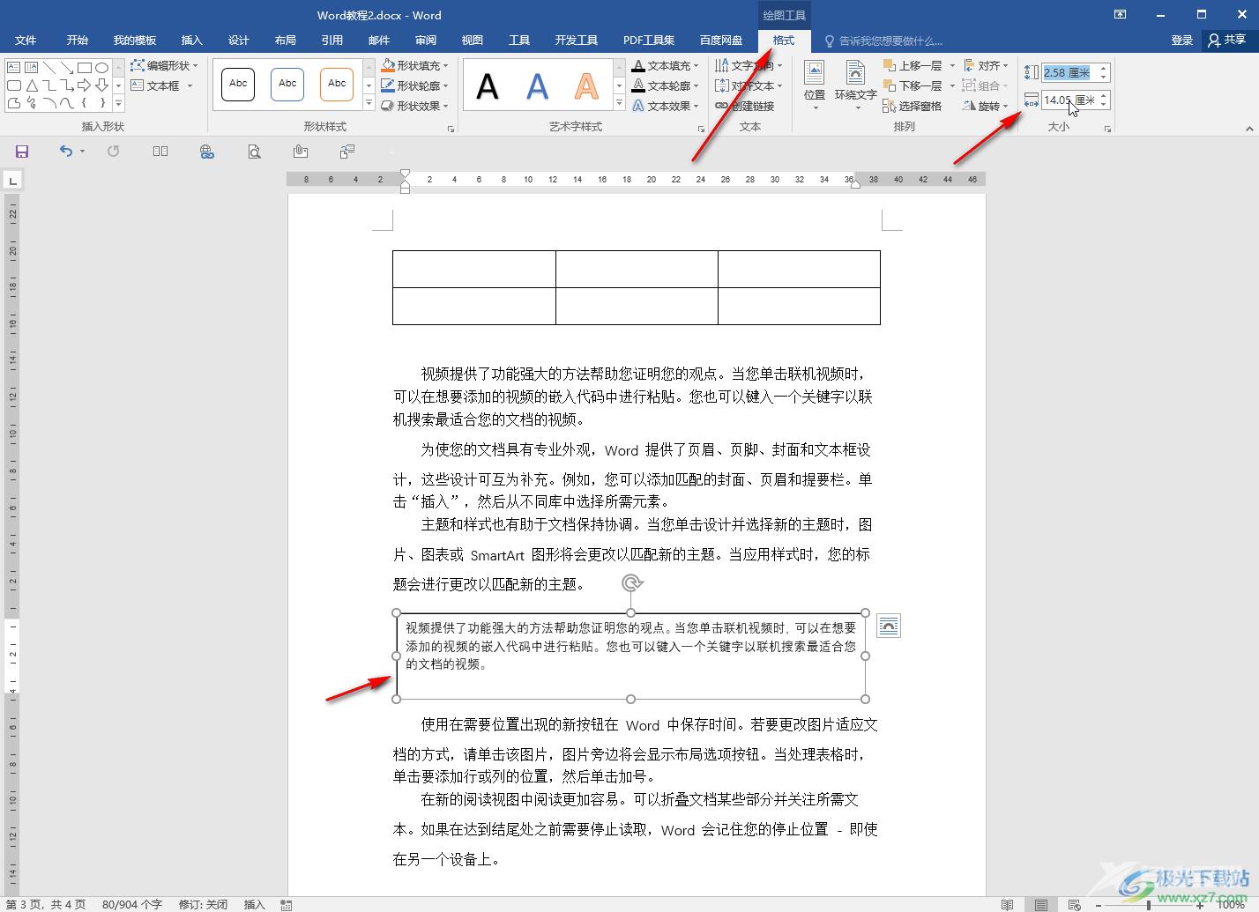
Task: Apply the orange WordArt A style
Action: [x=586, y=86]
